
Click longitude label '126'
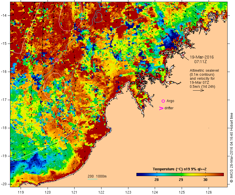209,192
